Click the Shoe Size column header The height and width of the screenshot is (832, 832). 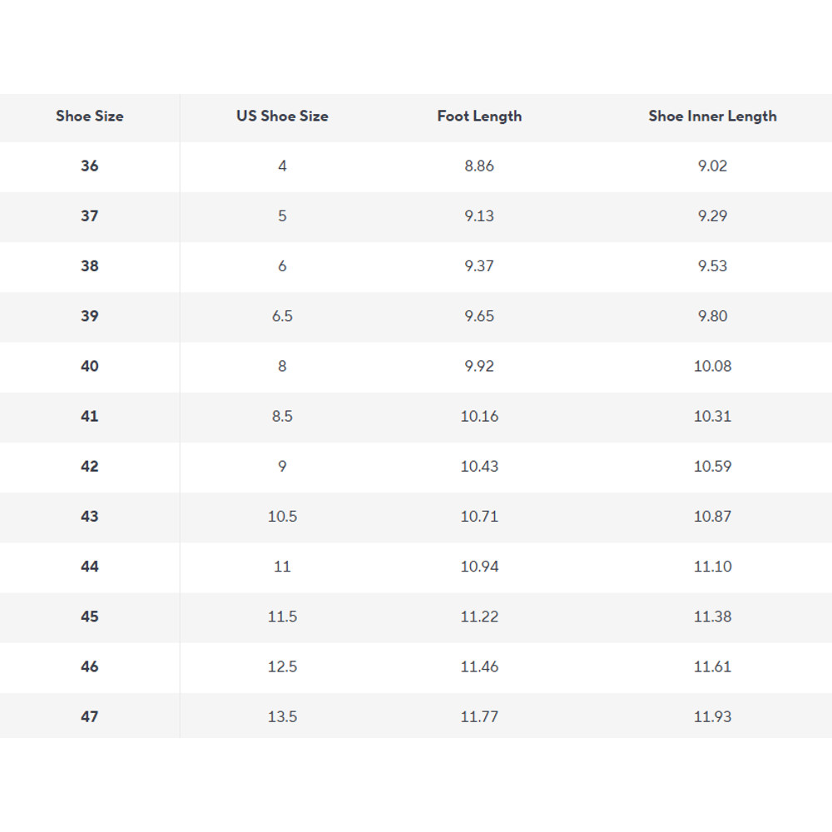pyautogui.click(x=90, y=116)
